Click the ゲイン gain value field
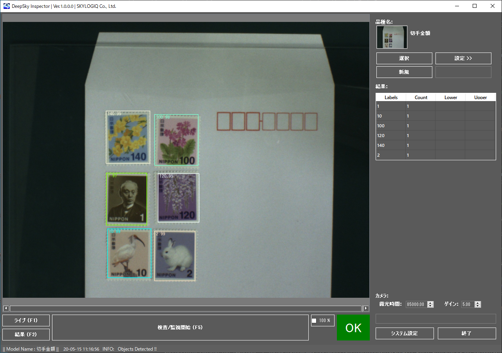Image resolution: width=502 pixels, height=353 pixels. (468, 304)
